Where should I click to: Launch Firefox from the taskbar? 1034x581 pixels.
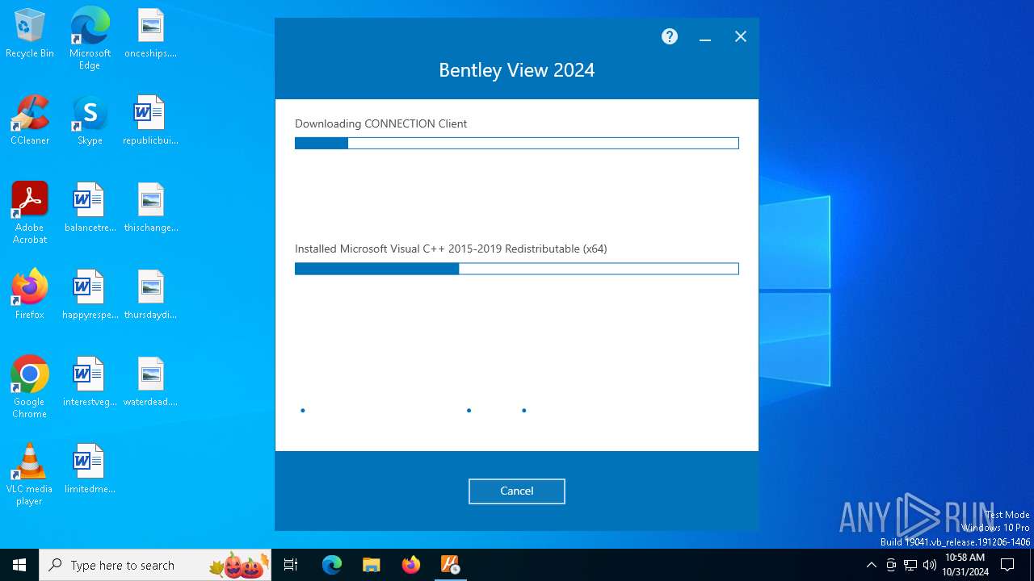[411, 565]
